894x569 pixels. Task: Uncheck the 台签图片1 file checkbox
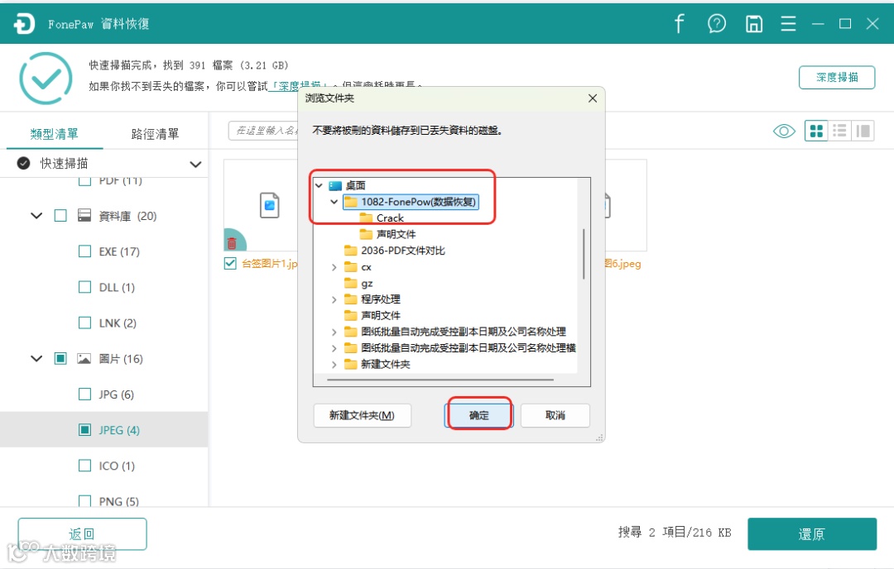[230, 263]
